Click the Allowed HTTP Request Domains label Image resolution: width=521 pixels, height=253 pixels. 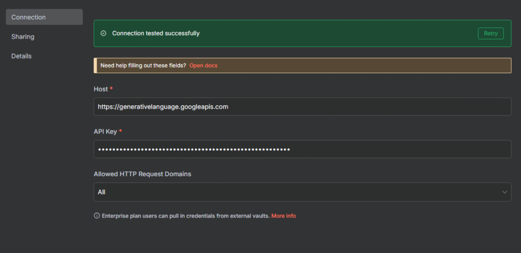point(142,174)
